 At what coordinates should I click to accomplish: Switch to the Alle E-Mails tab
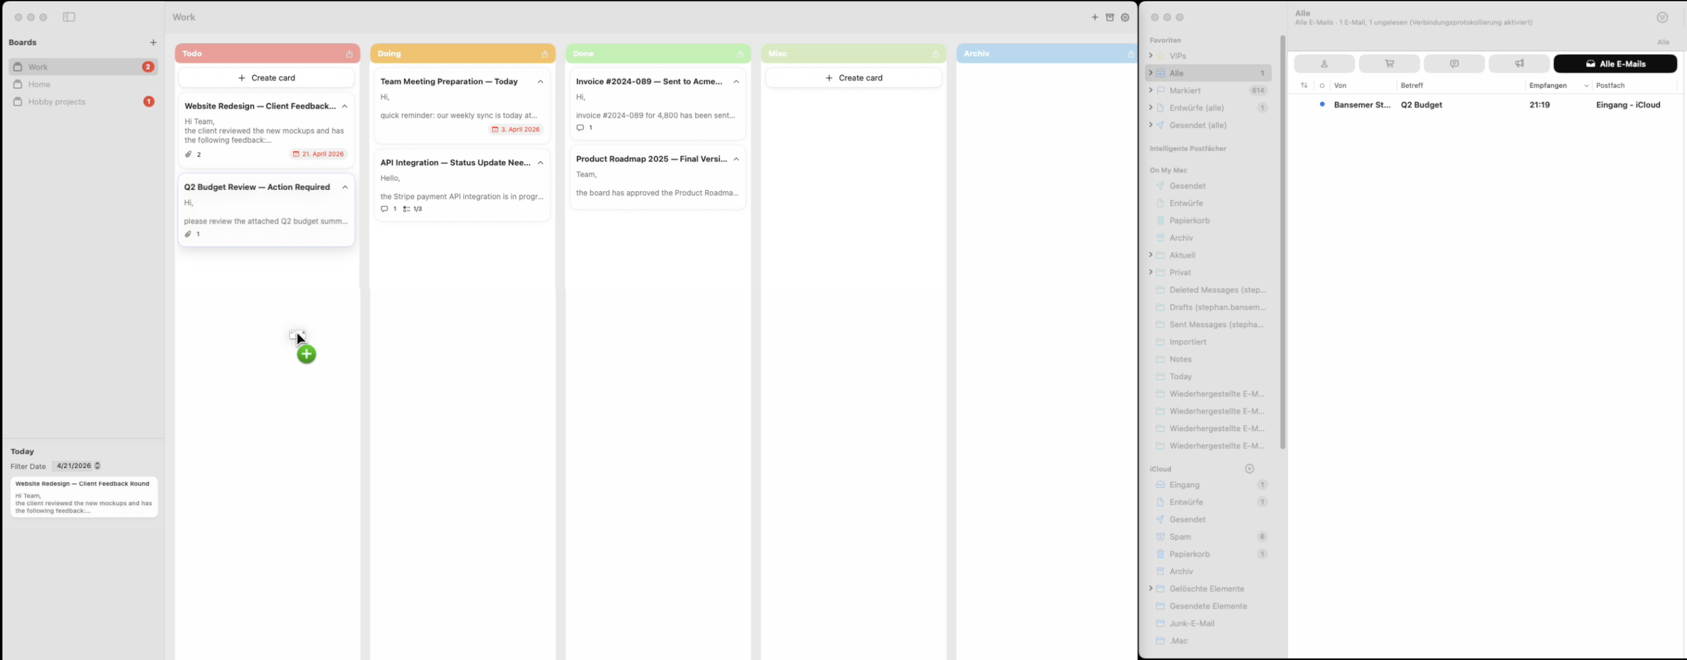click(x=1615, y=64)
